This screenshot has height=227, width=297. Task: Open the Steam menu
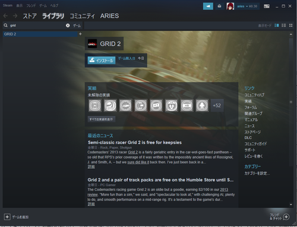point(8,5)
